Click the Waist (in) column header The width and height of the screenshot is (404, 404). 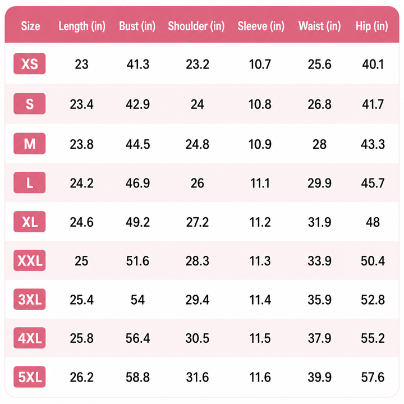(x=320, y=26)
